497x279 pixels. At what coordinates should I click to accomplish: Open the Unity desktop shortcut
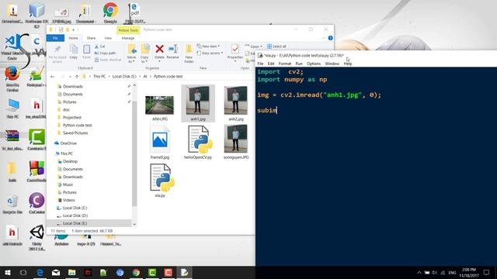pos(36,237)
